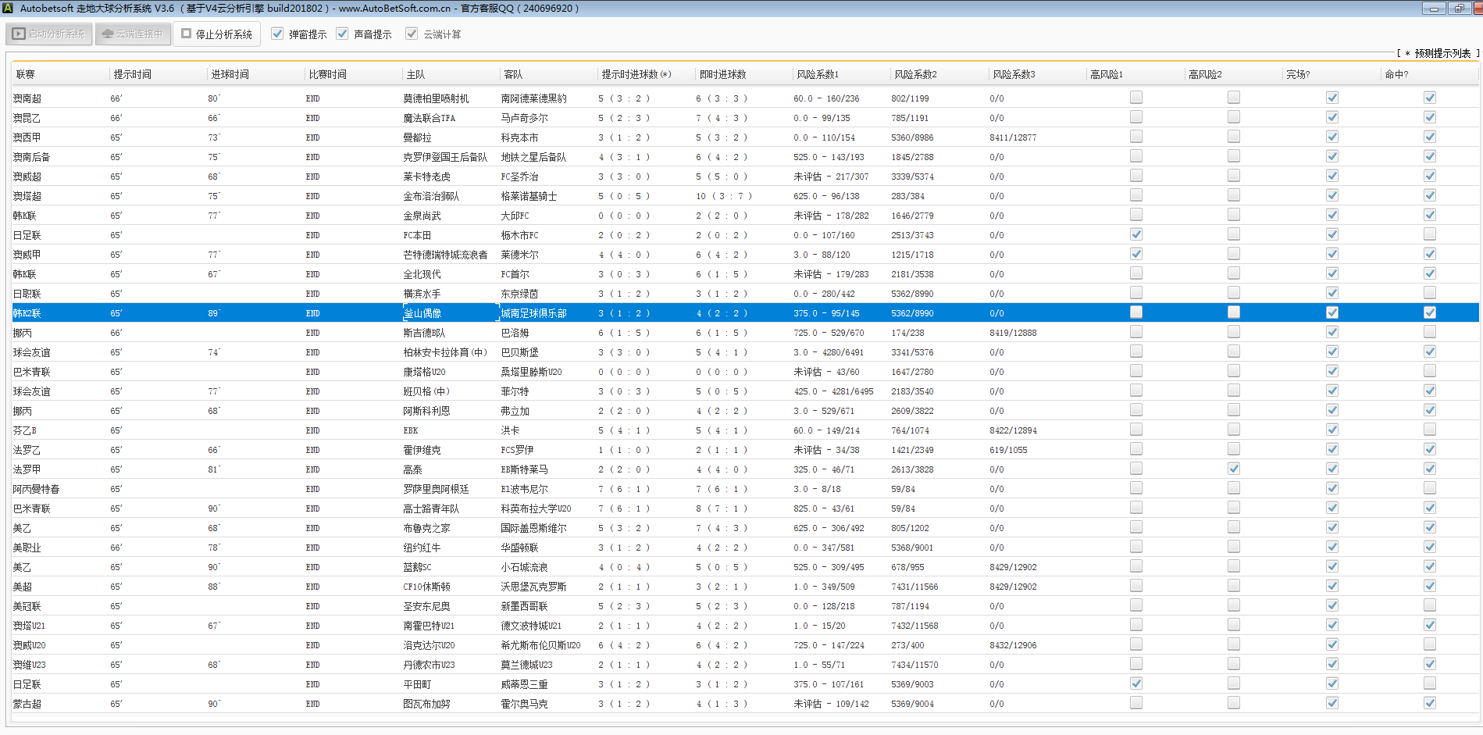The image size is (1483, 735).
Task: Uncheck 高风险1 box in the FC本田 row
Action: coord(1135,234)
